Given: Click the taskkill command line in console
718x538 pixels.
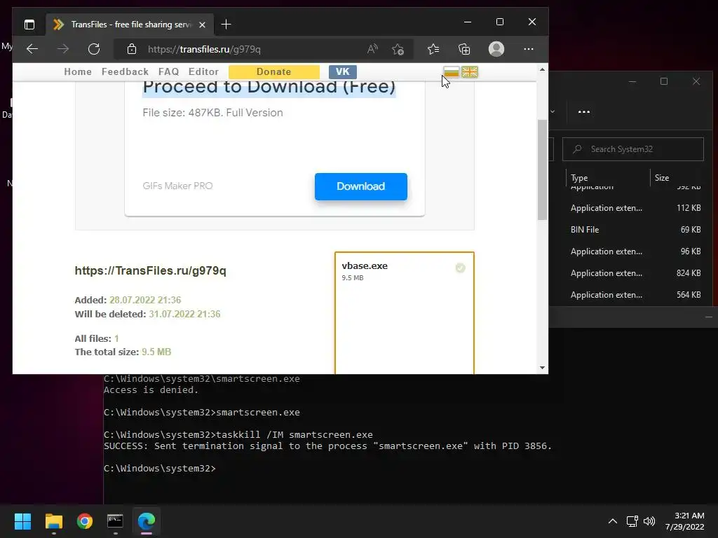Looking at the screenshot, I should click(x=238, y=434).
